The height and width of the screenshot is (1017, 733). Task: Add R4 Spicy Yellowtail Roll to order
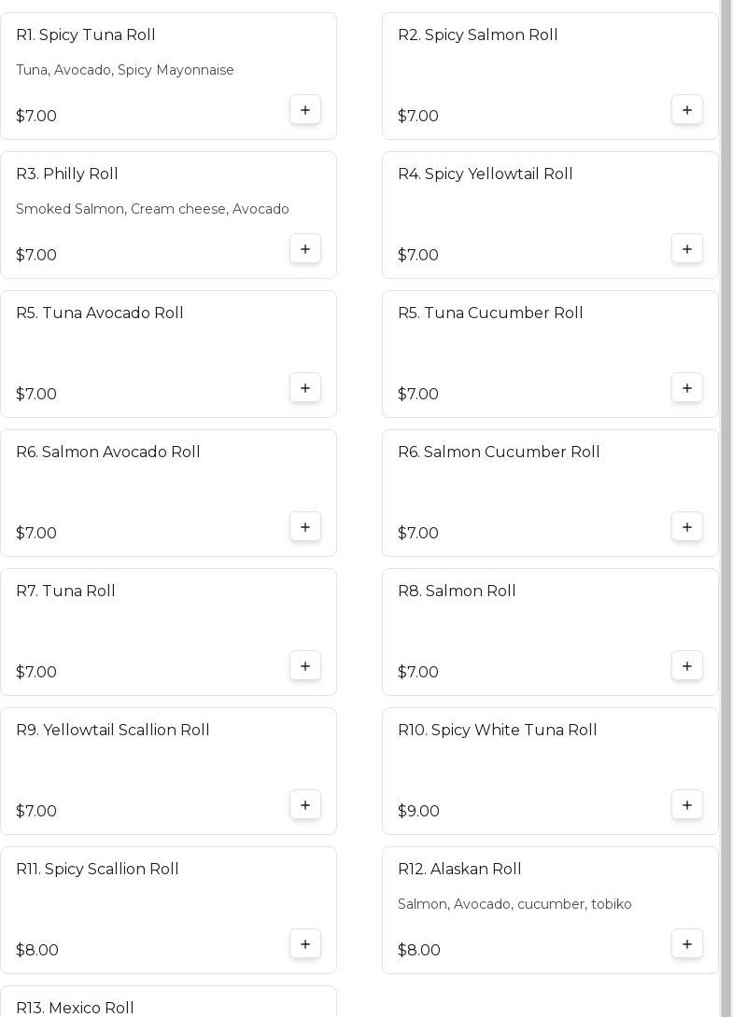point(687,249)
